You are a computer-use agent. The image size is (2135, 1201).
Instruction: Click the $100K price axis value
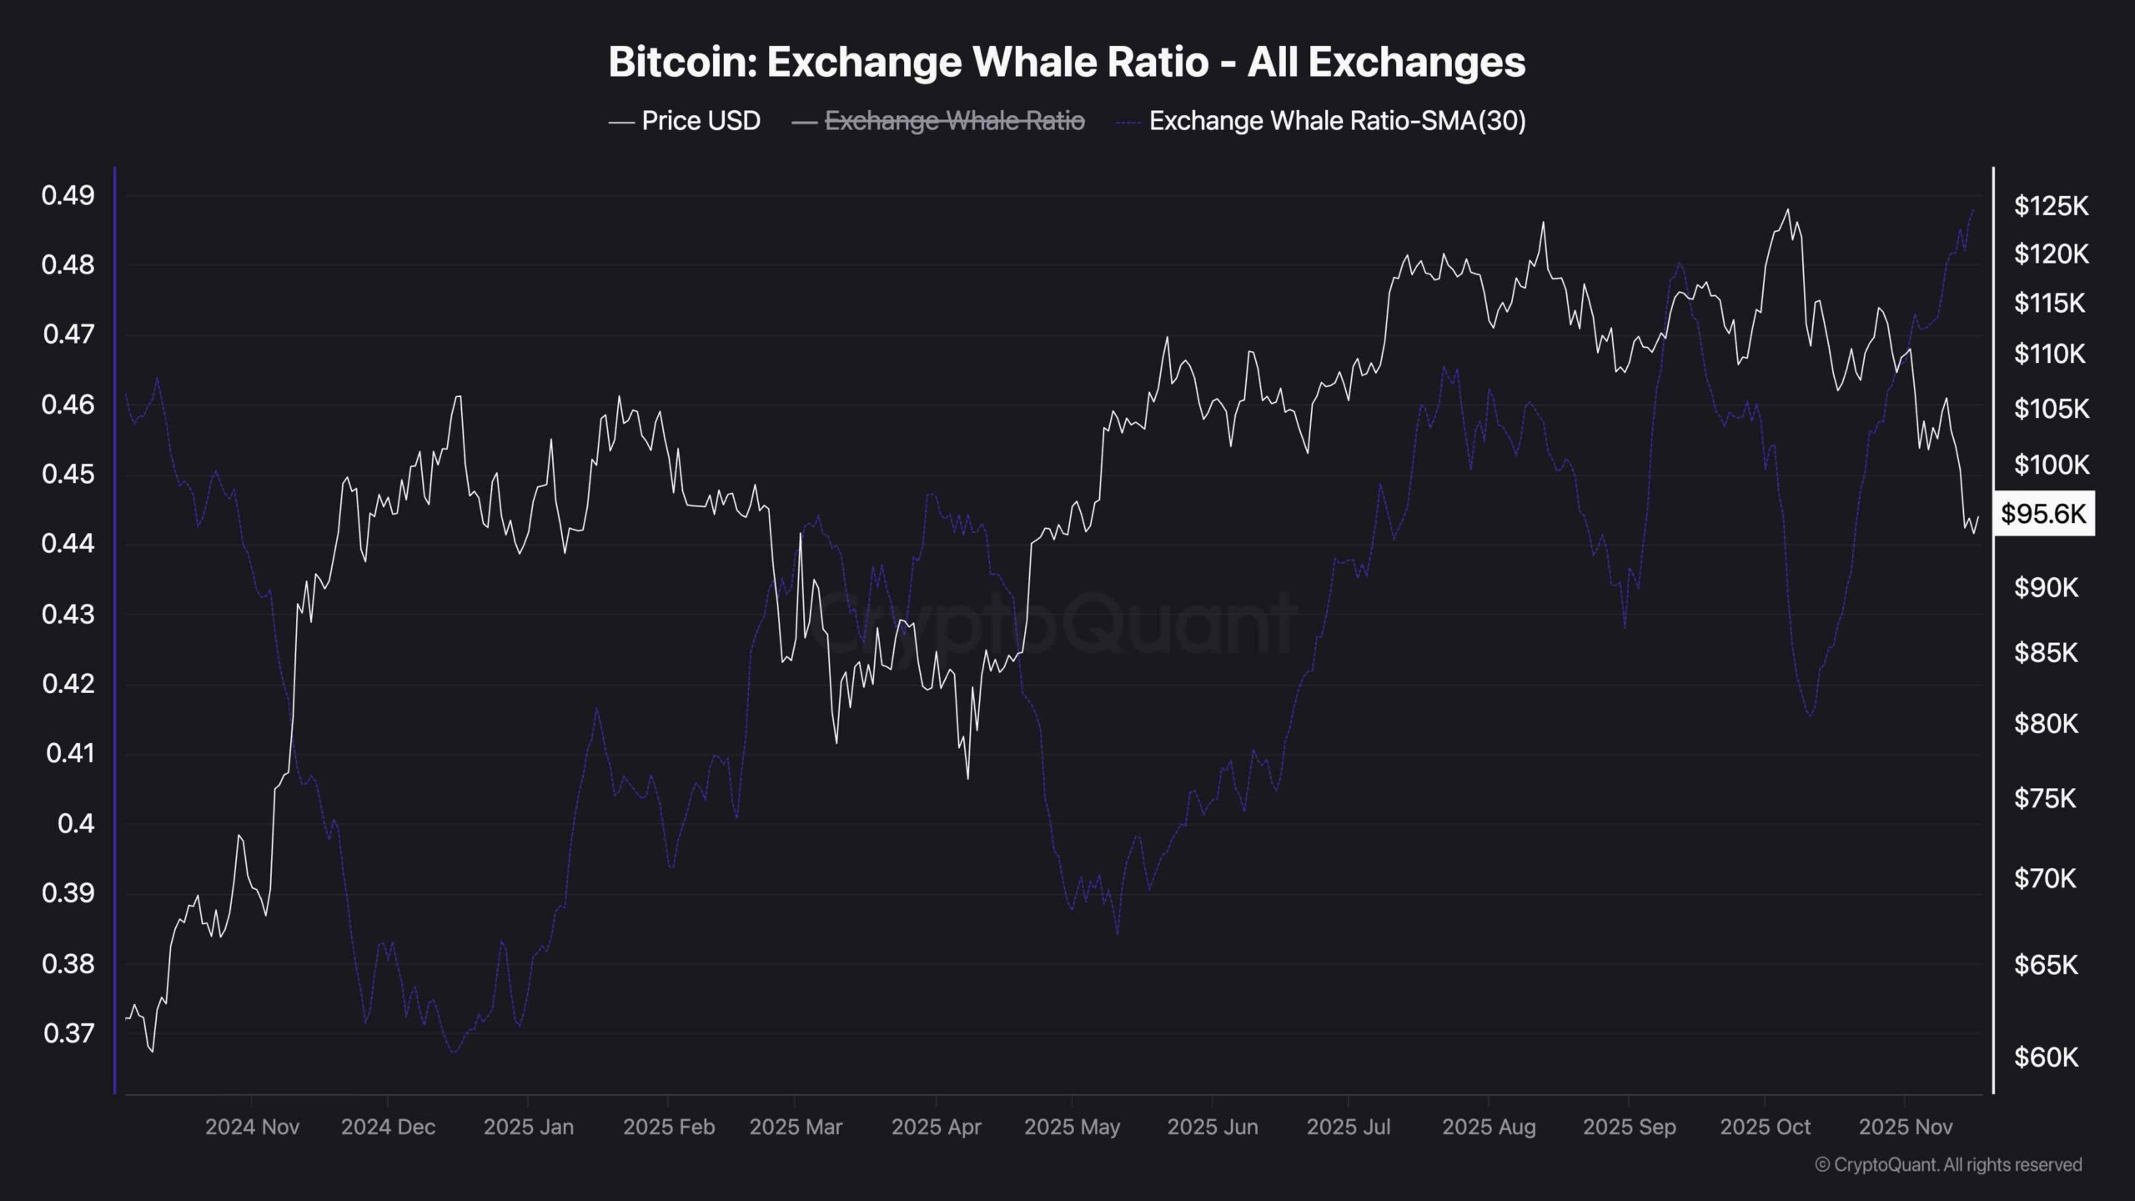tap(2051, 465)
